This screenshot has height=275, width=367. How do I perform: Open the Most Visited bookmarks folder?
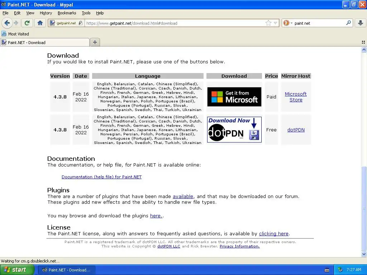click(x=15, y=34)
